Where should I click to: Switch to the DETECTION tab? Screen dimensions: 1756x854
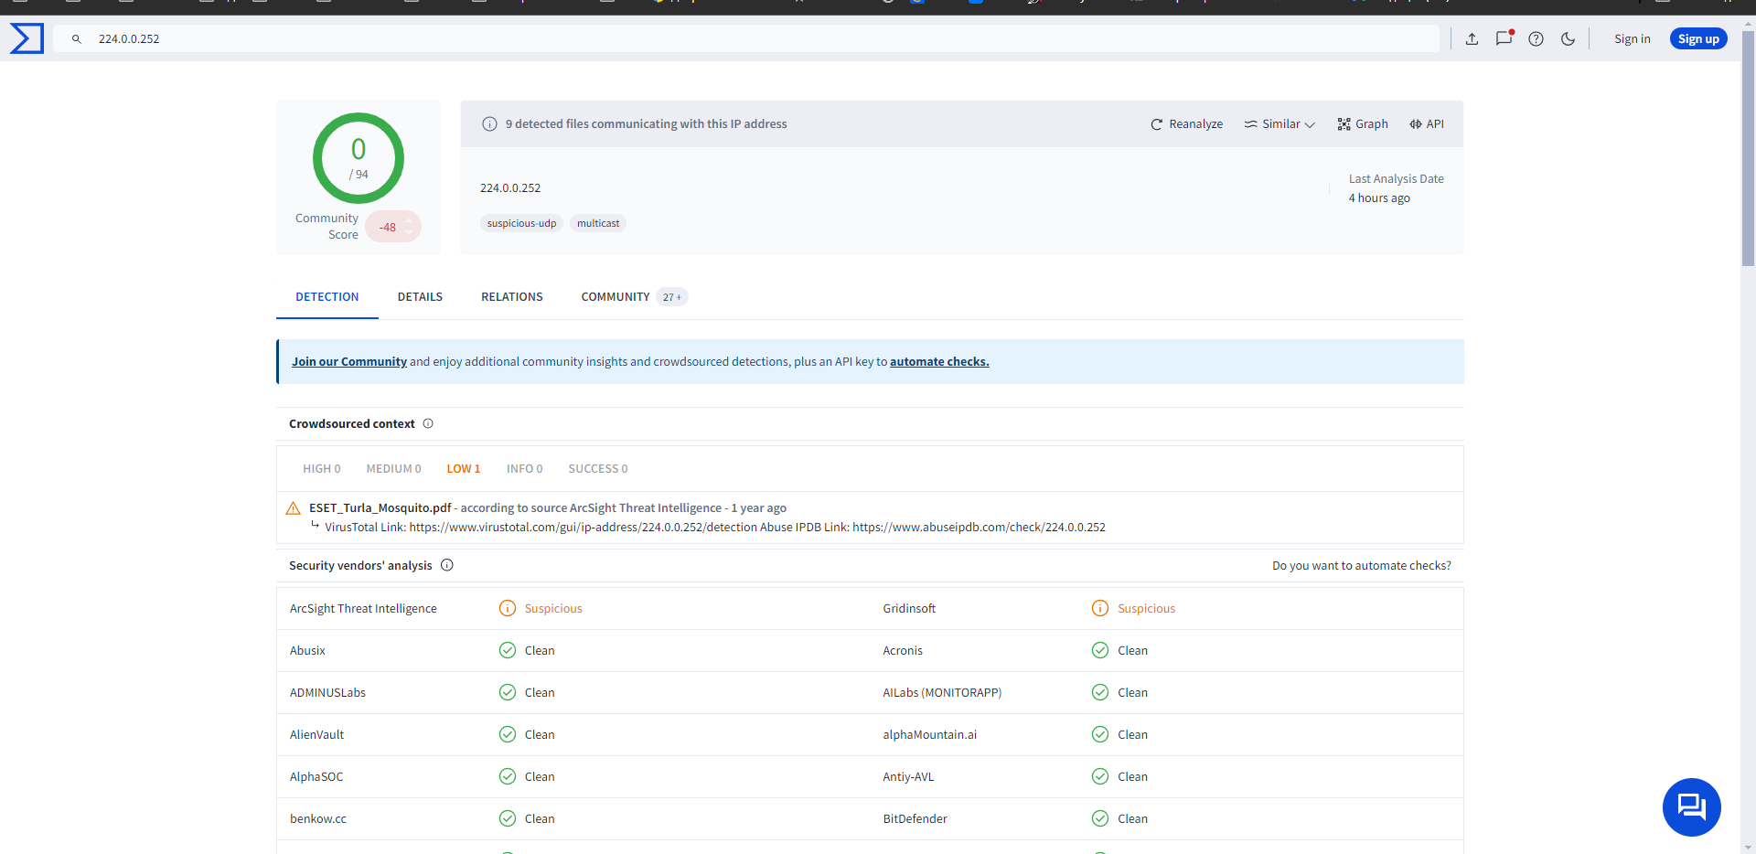(x=327, y=297)
